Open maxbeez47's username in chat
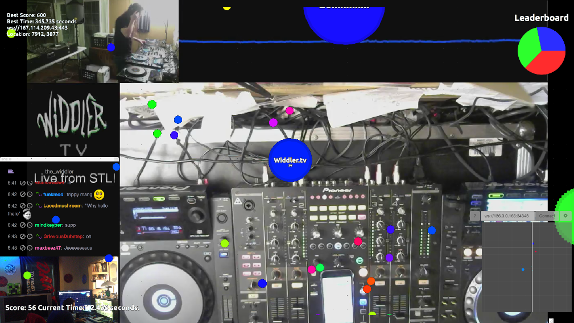Viewport: 574px width, 323px height. pos(48,247)
